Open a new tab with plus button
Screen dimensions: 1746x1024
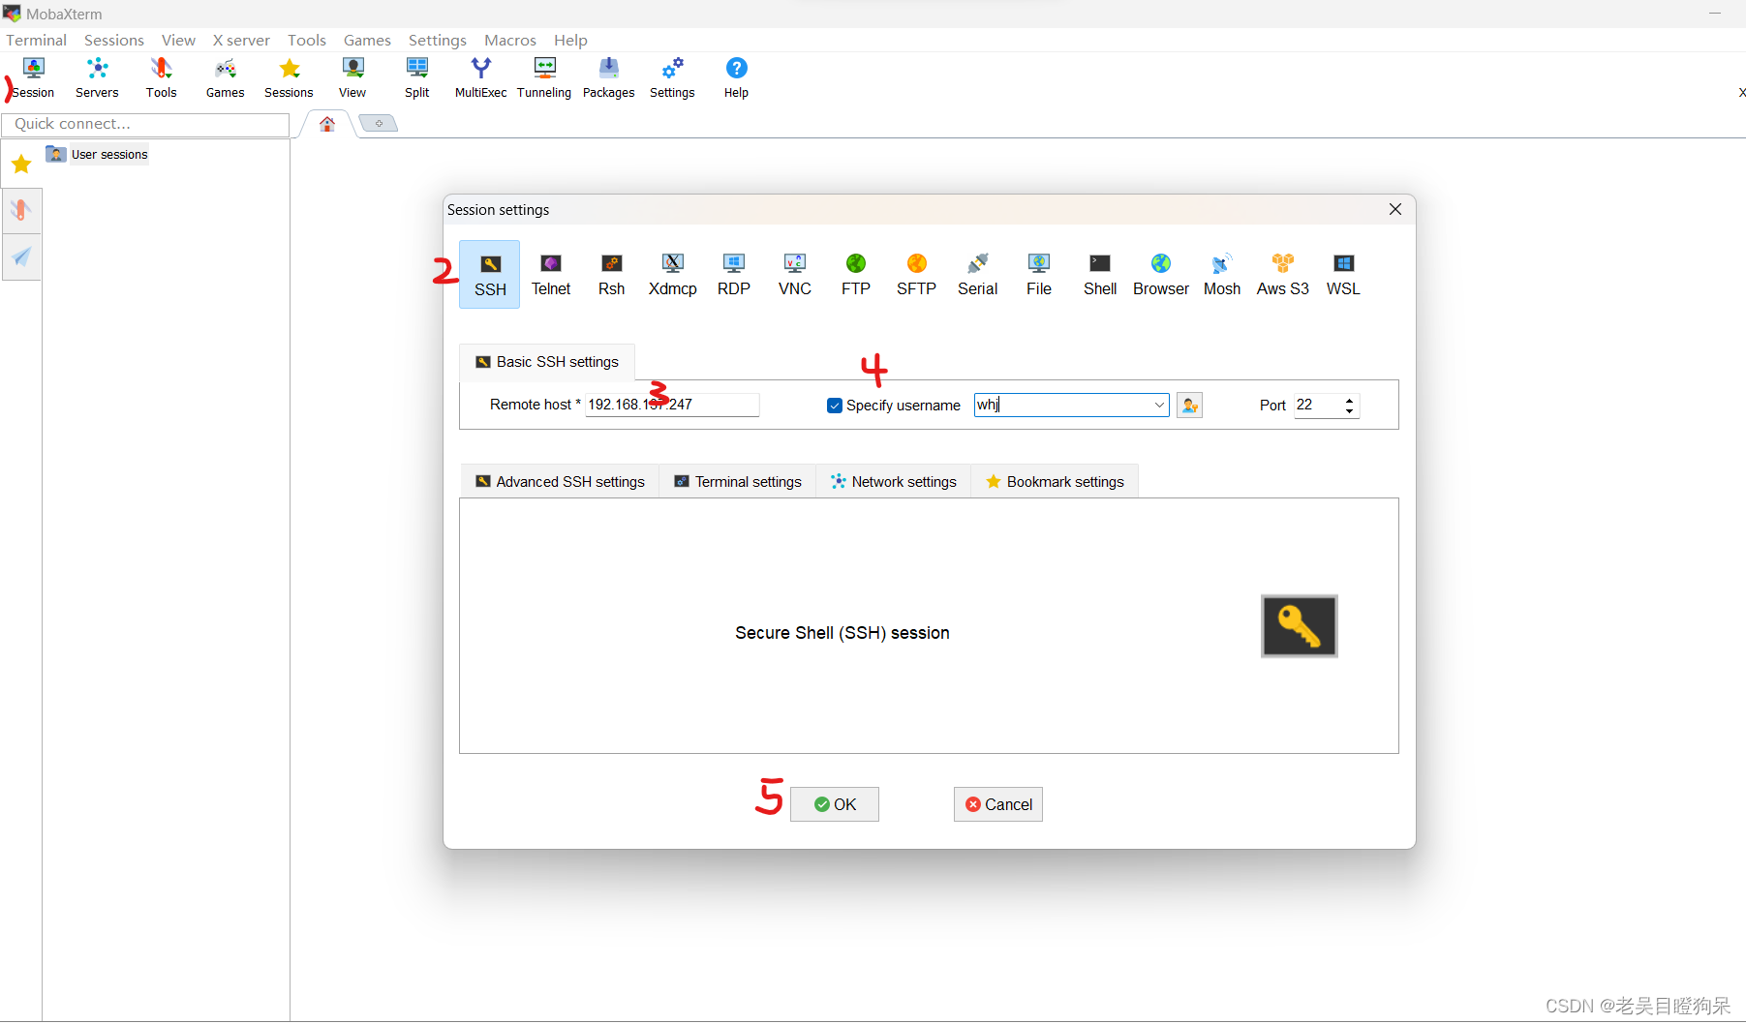379,123
